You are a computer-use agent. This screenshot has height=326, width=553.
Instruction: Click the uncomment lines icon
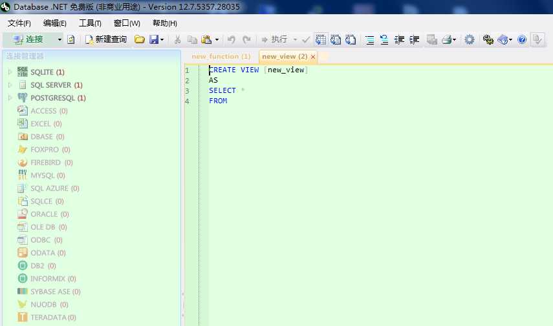pos(384,40)
